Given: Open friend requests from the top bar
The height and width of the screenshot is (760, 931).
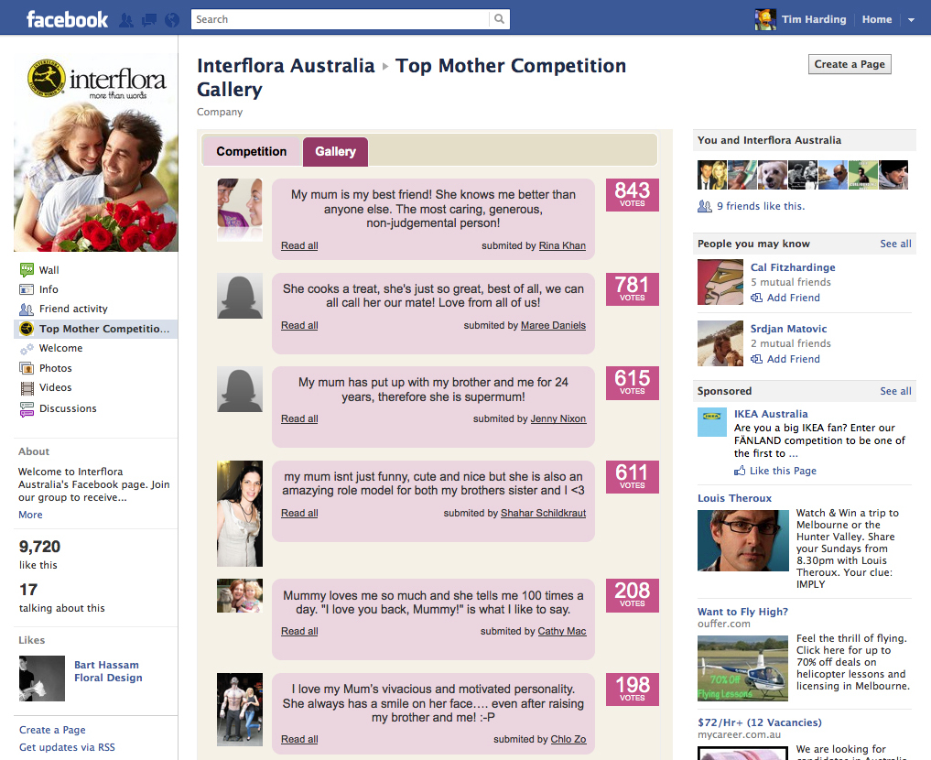Looking at the screenshot, I should (x=126, y=18).
